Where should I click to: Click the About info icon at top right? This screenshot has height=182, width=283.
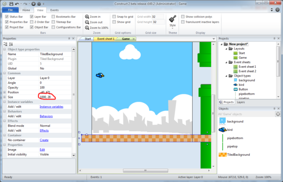tap(278, 10)
